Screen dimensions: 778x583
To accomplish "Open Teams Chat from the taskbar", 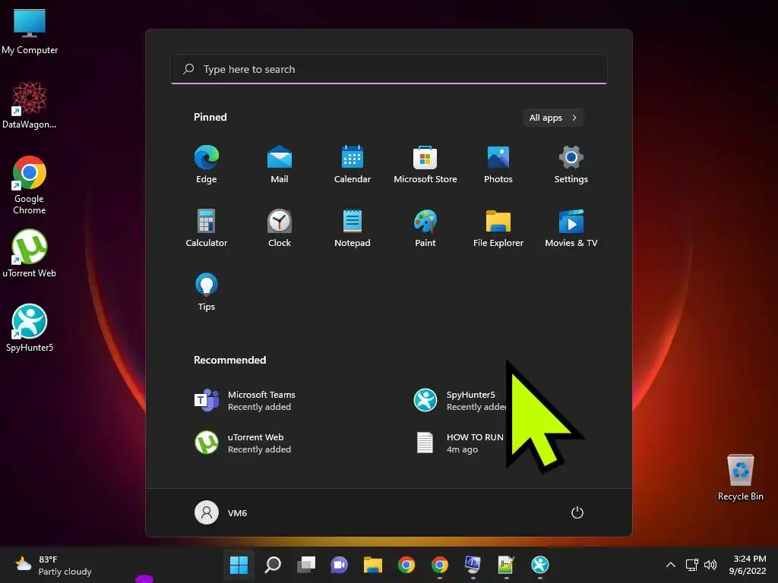I will coord(340,565).
